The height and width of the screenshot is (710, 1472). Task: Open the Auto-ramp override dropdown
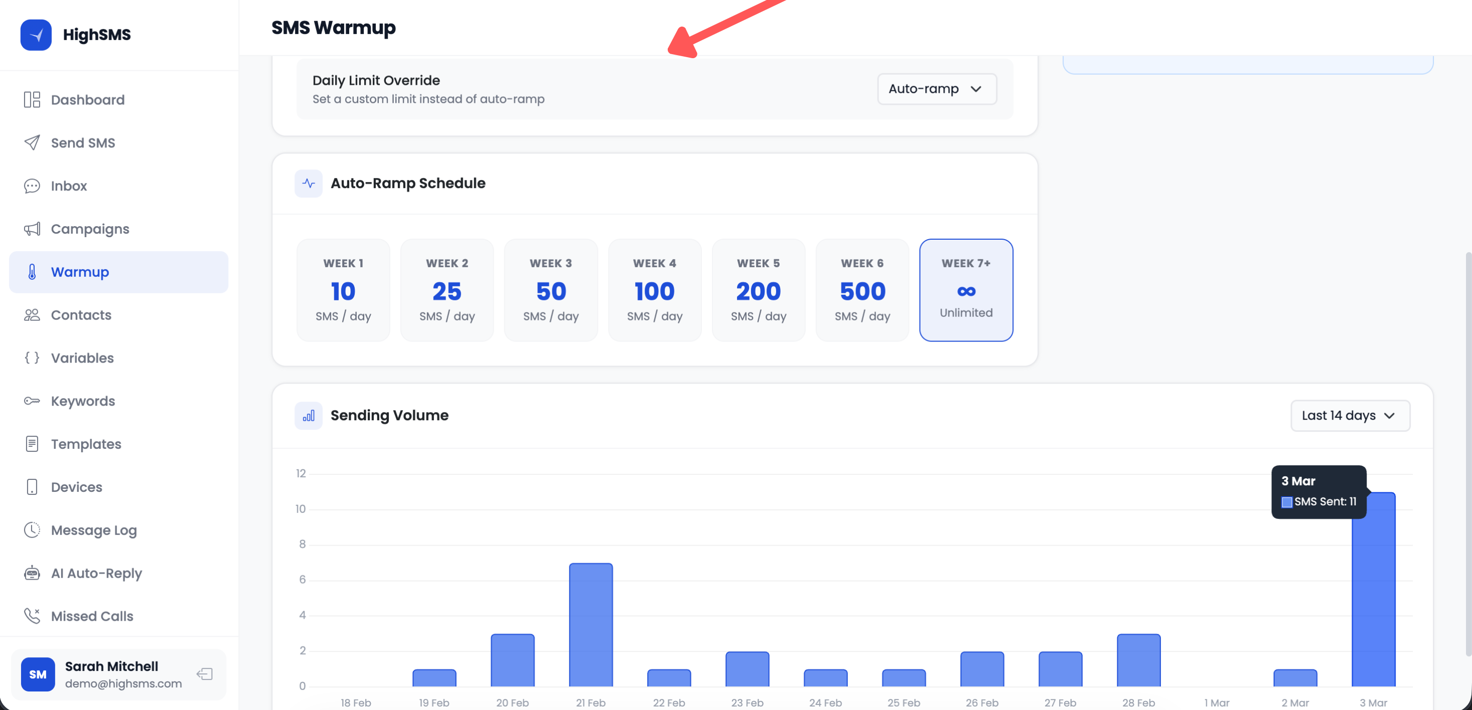pyautogui.click(x=936, y=89)
